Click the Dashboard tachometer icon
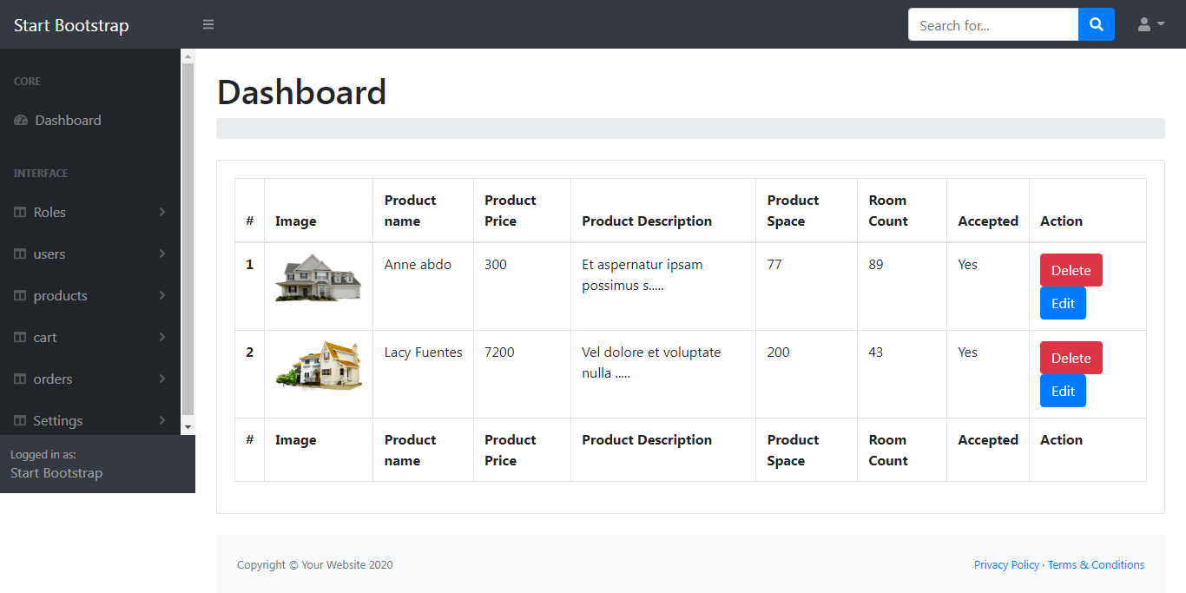This screenshot has height=593, width=1186. 21,121
